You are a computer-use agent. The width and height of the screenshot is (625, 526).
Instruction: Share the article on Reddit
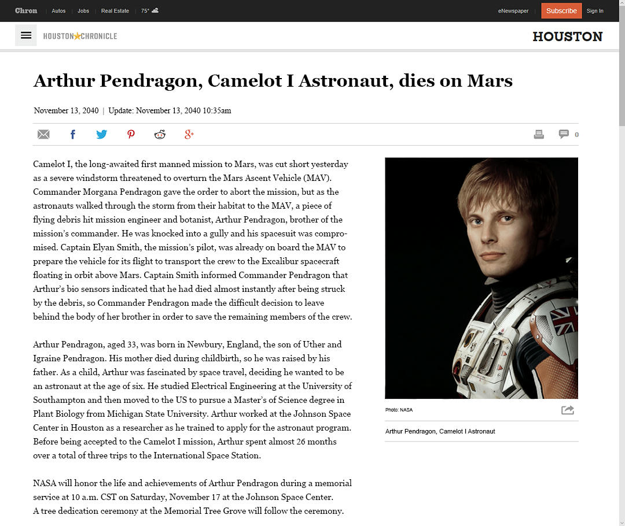[x=160, y=134]
